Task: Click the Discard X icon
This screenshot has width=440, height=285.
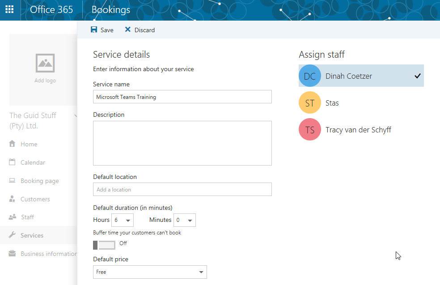Action: click(128, 30)
